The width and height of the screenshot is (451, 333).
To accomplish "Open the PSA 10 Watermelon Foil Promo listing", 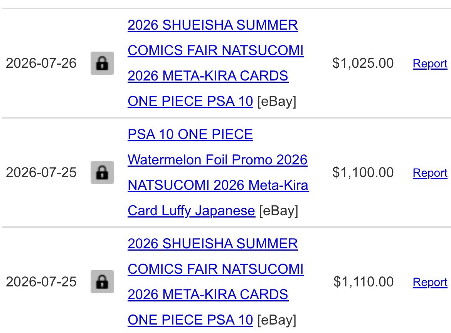I will coord(218,172).
